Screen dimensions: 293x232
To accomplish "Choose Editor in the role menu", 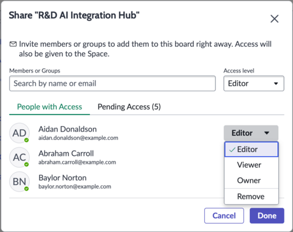I will (251, 149).
